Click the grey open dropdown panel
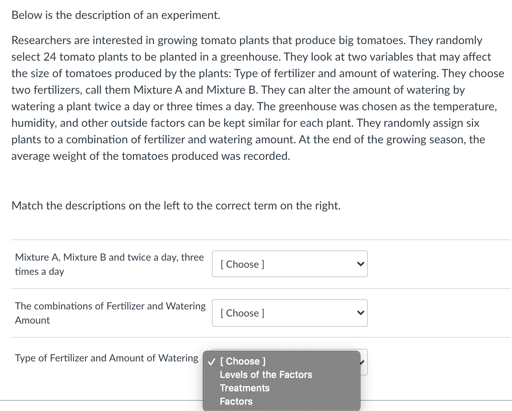The width and height of the screenshot is (512, 411). (281, 381)
